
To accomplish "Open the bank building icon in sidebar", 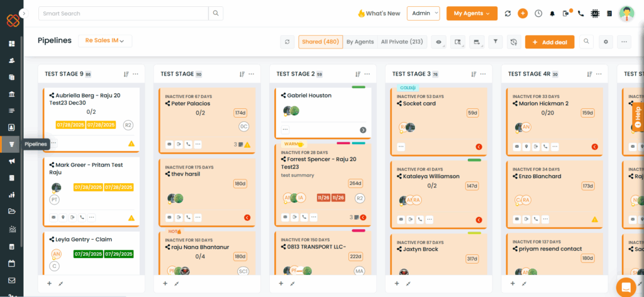I will pos(11,94).
